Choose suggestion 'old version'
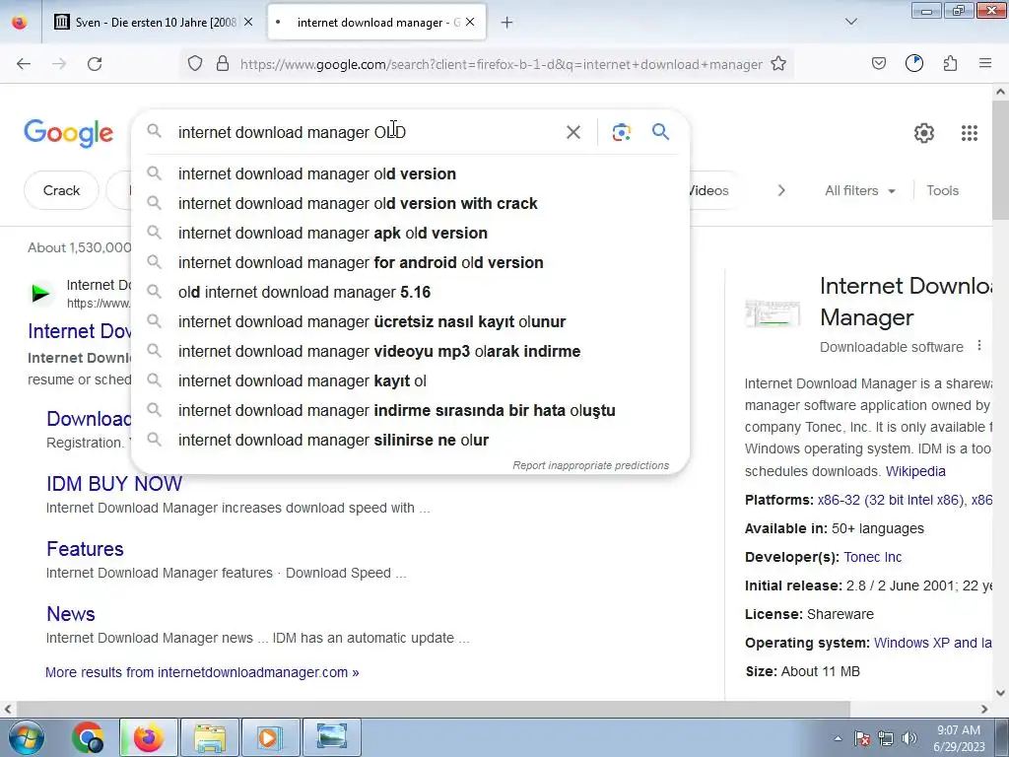Viewport: 1009px width, 757px height. [x=411, y=173]
